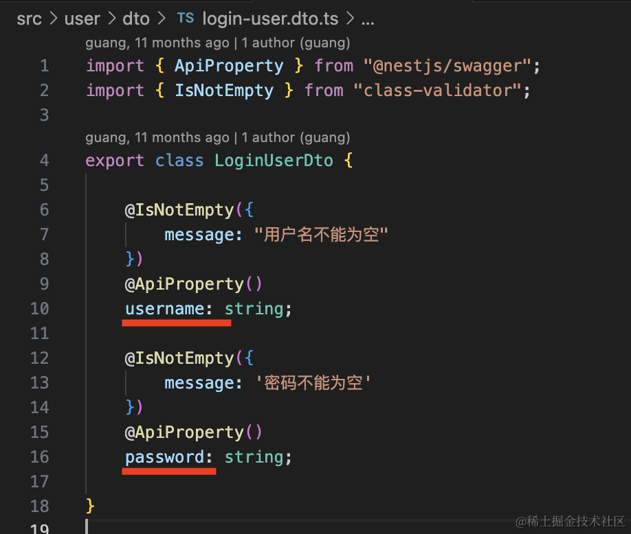631x534 pixels.
Task: Open git blame codelens above line 1
Action: point(217,43)
